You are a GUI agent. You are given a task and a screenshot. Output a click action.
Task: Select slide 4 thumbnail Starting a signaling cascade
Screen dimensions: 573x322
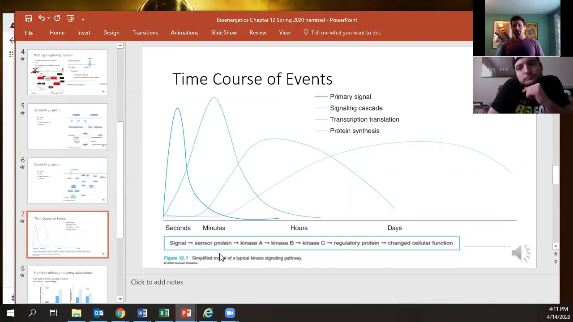[x=68, y=72]
